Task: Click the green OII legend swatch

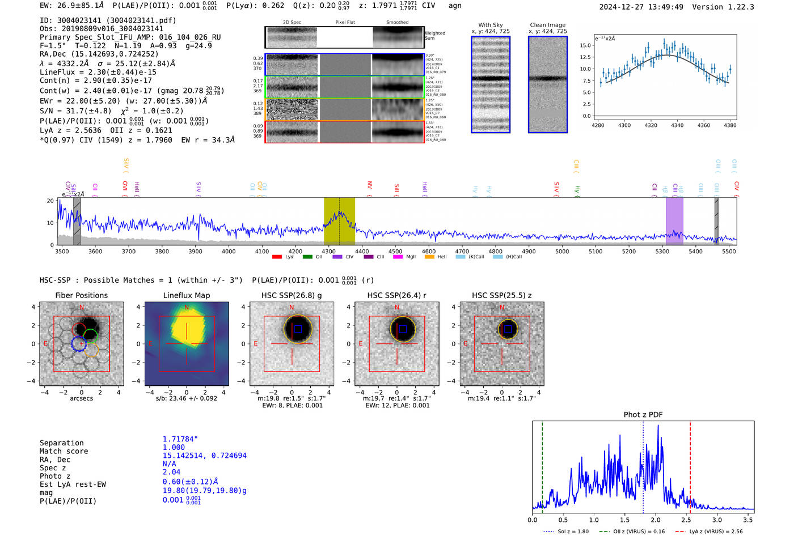Action: click(307, 257)
